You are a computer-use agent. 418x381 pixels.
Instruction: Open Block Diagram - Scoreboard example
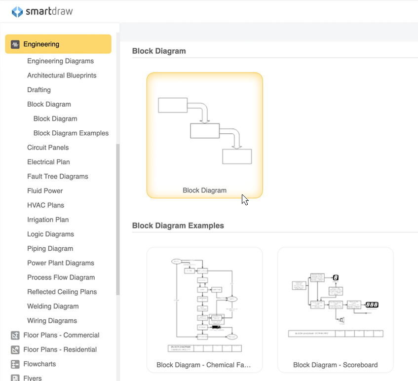336,310
